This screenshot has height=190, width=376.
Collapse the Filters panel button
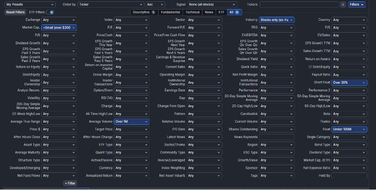click(x=357, y=5)
